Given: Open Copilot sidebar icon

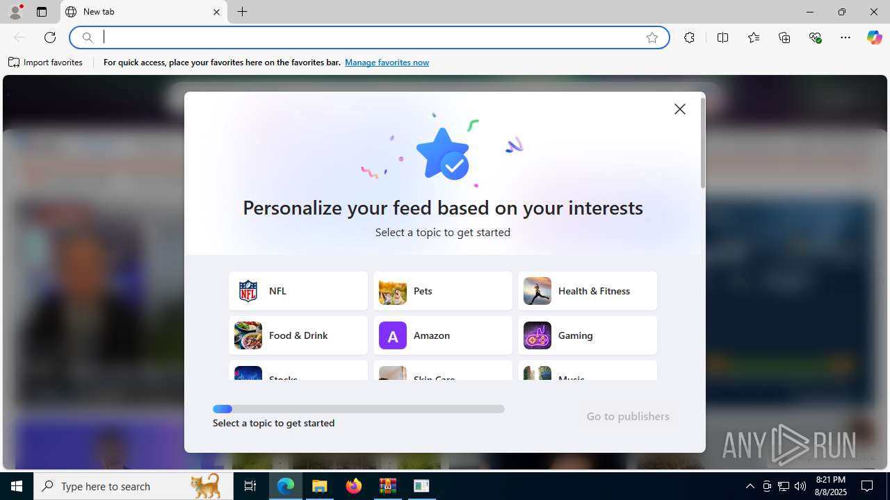Looking at the screenshot, I should (x=874, y=37).
